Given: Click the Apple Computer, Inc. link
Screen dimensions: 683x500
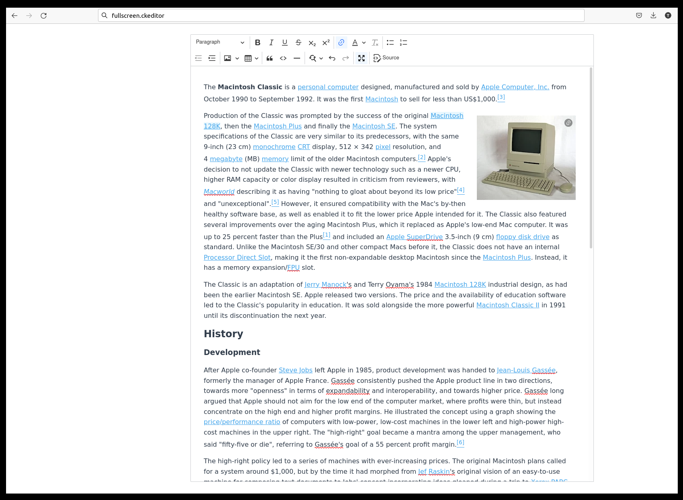Looking at the screenshot, I should point(515,87).
